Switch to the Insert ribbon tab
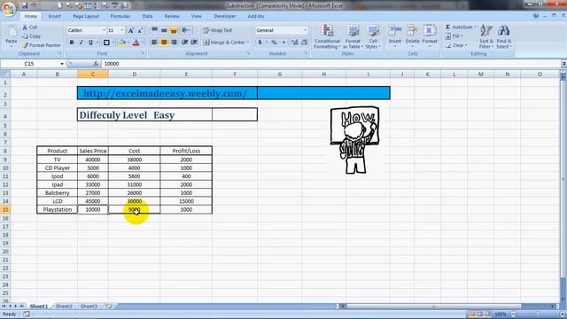Viewport: 567px width, 319px height. pos(55,16)
